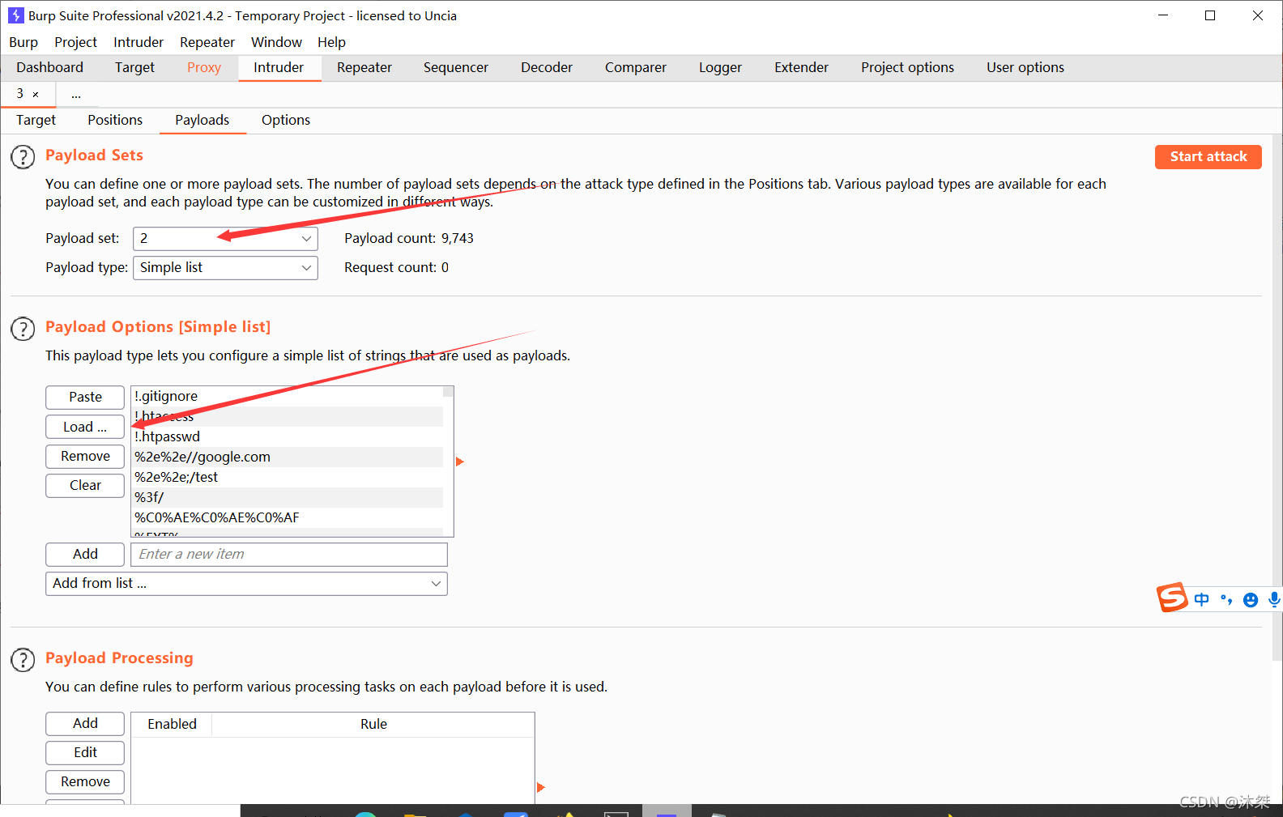The height and width of the screenshot is (817, 1283).
Task: Click the Burp Suite logo icon
Action: pyautogui.click(x=15, y=15)
